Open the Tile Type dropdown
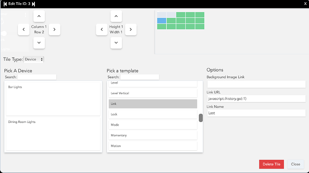This screenshot has width=309, height=173. tap(34, 59)
